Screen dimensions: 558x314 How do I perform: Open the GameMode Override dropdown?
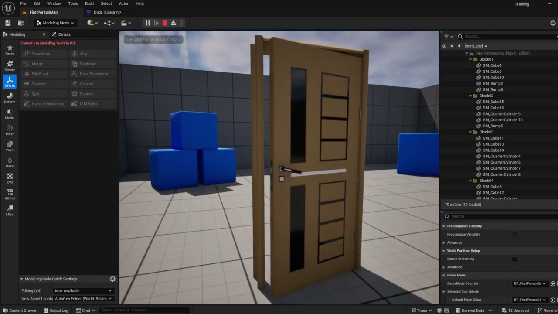530,283
